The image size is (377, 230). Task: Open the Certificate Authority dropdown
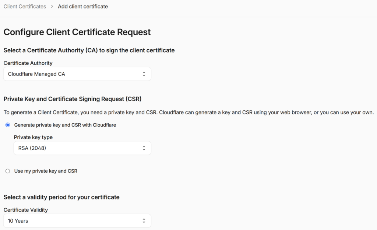click(77, 74)
